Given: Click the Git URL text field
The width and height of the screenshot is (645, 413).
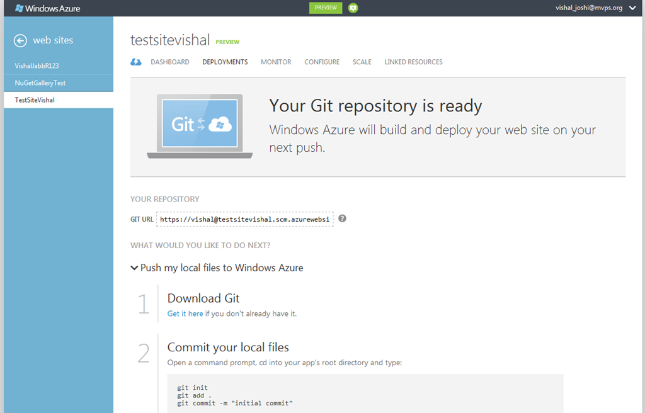Looking at the screenshot, I should pyautogui.click(x=245, y=219).
